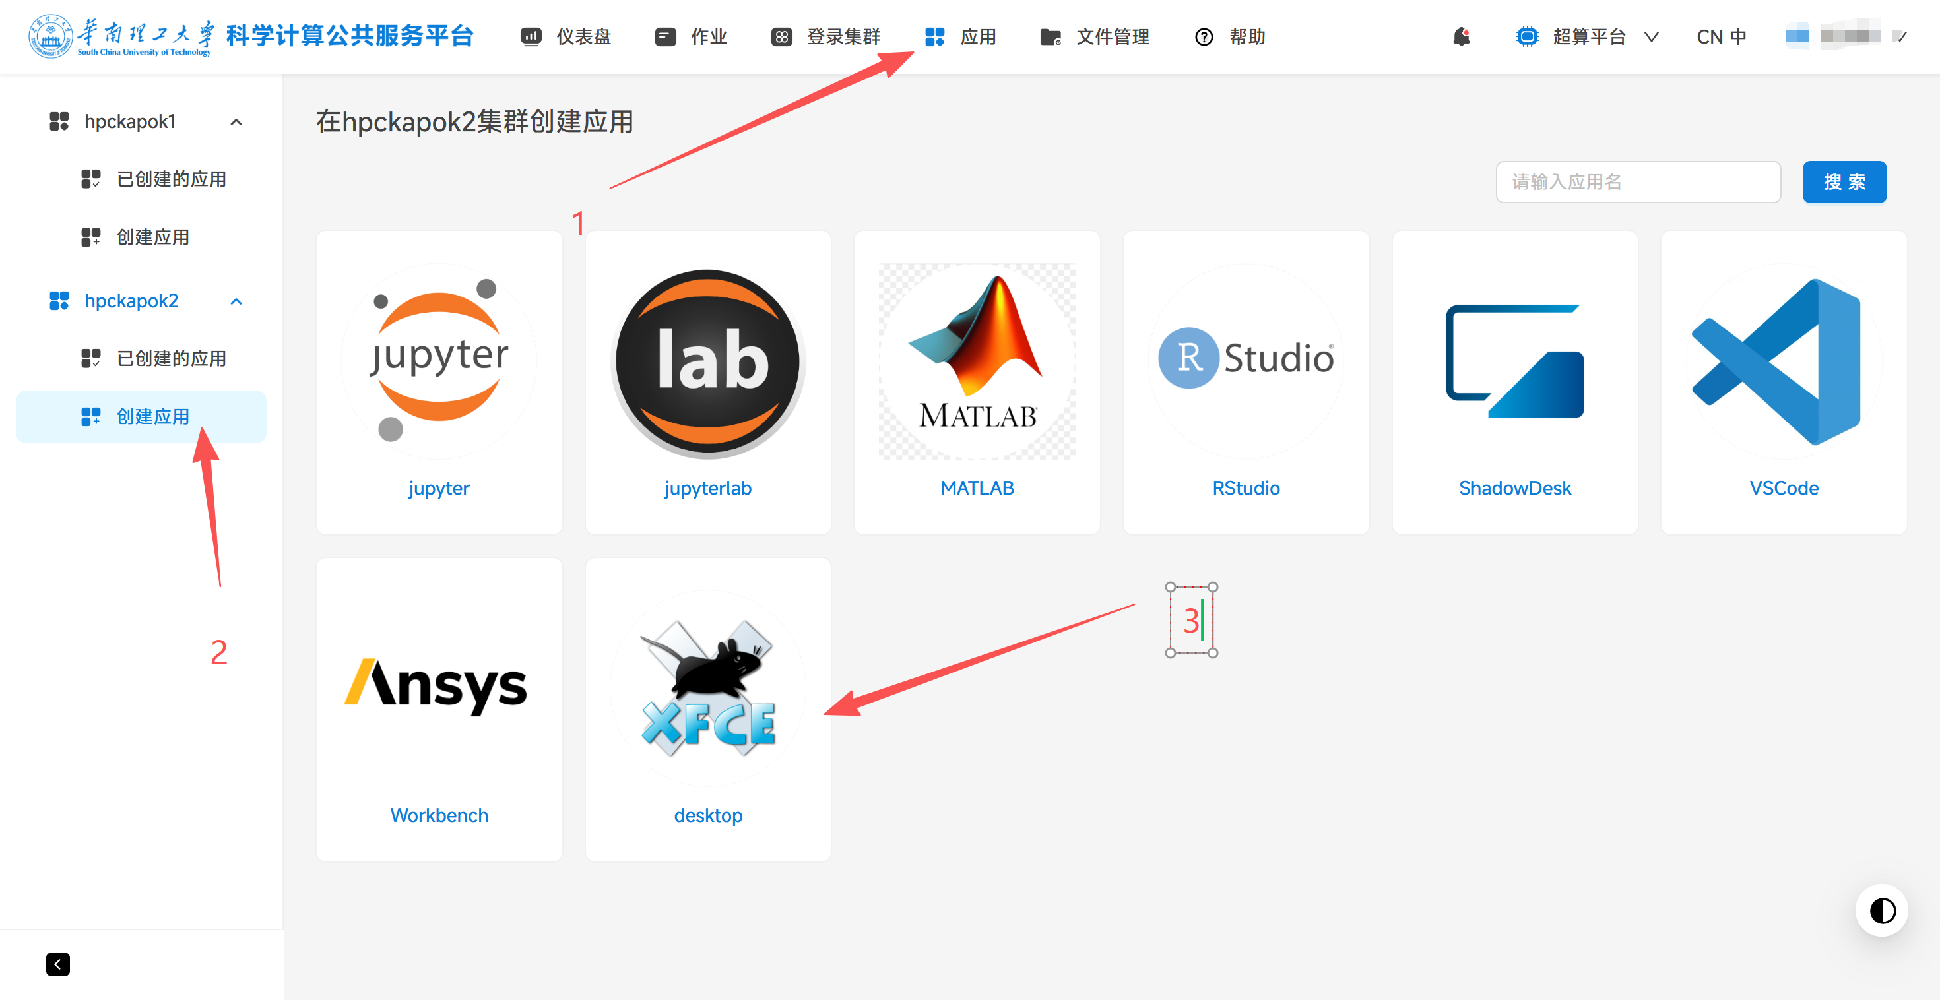
Task: Collapse the hpckapok2 cluster section
Action: tap(236, 301)
